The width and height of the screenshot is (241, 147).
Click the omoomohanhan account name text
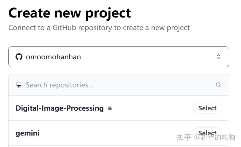pyautogui.click(x=53, y=57)
